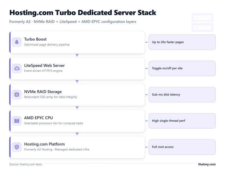Select the 'Toggle on/off per site' box
Viewport: 225px width, 170px height.
(182, 68)
